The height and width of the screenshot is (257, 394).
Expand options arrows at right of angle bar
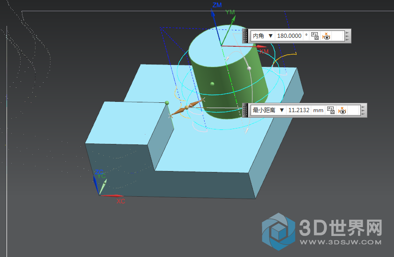(x=348, y=36)
